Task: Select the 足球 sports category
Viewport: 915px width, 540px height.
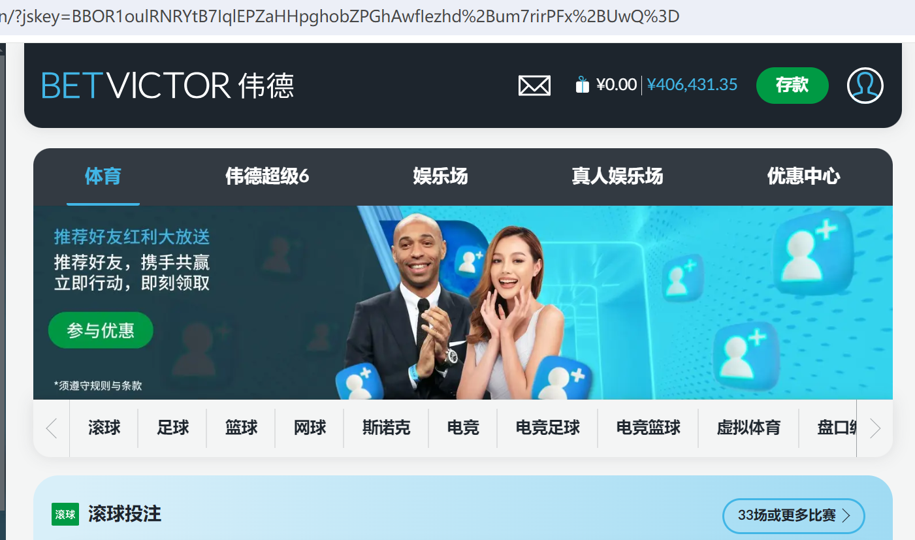Action: coord(172,428)
